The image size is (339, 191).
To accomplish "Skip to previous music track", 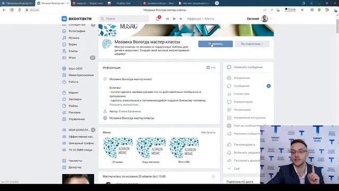I will 167,19.
